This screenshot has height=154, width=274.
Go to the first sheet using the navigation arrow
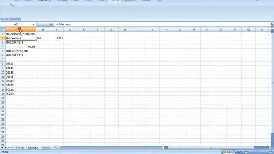[2, 148]
